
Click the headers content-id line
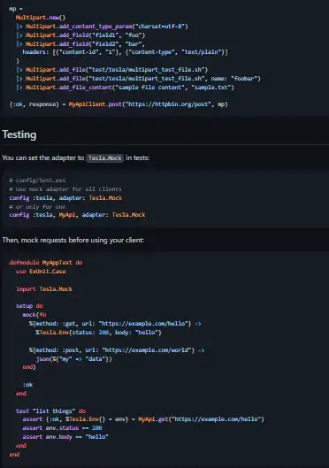(x=125, y=52)
